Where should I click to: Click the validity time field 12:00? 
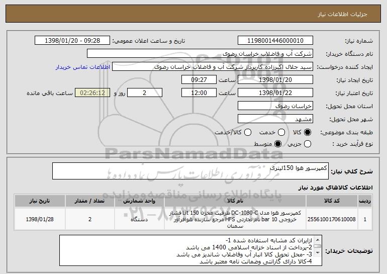click(199, 93)
